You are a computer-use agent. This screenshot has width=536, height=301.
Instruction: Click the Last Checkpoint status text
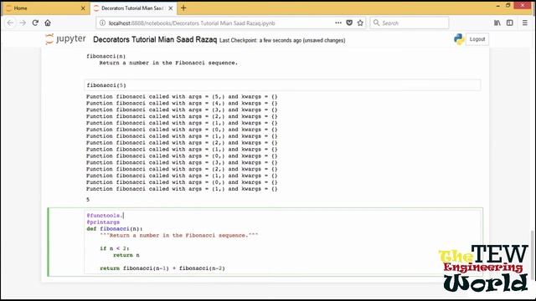pos(282,40)
